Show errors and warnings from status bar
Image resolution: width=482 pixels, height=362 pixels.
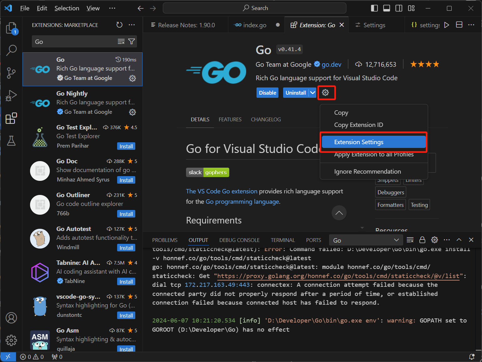click(32, 357)
